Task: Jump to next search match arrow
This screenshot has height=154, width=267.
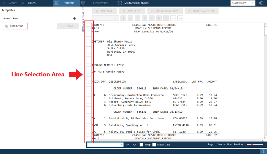Action: coord(135,144)
